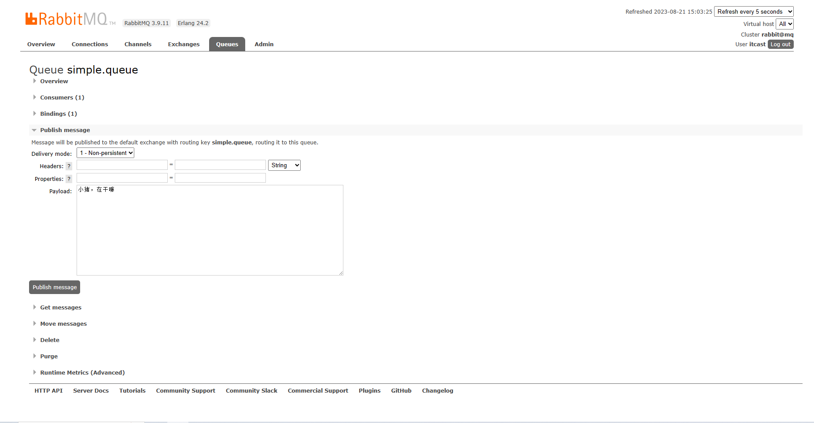
Task: Click the Publish message button
Action: click(55, 287)
